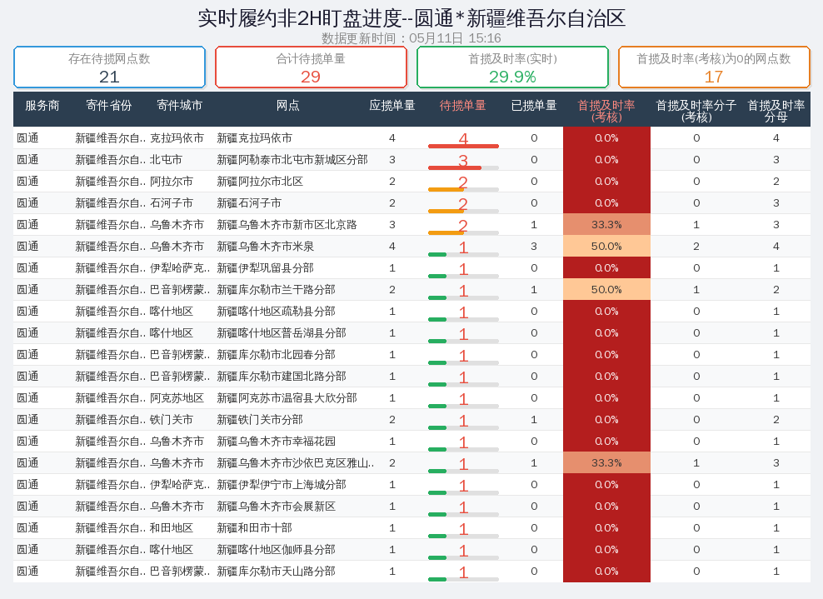
Task: Click the 33.3% cell for 新疆乌鲁木齐市新市区北京路
Action: coord(606,225)
